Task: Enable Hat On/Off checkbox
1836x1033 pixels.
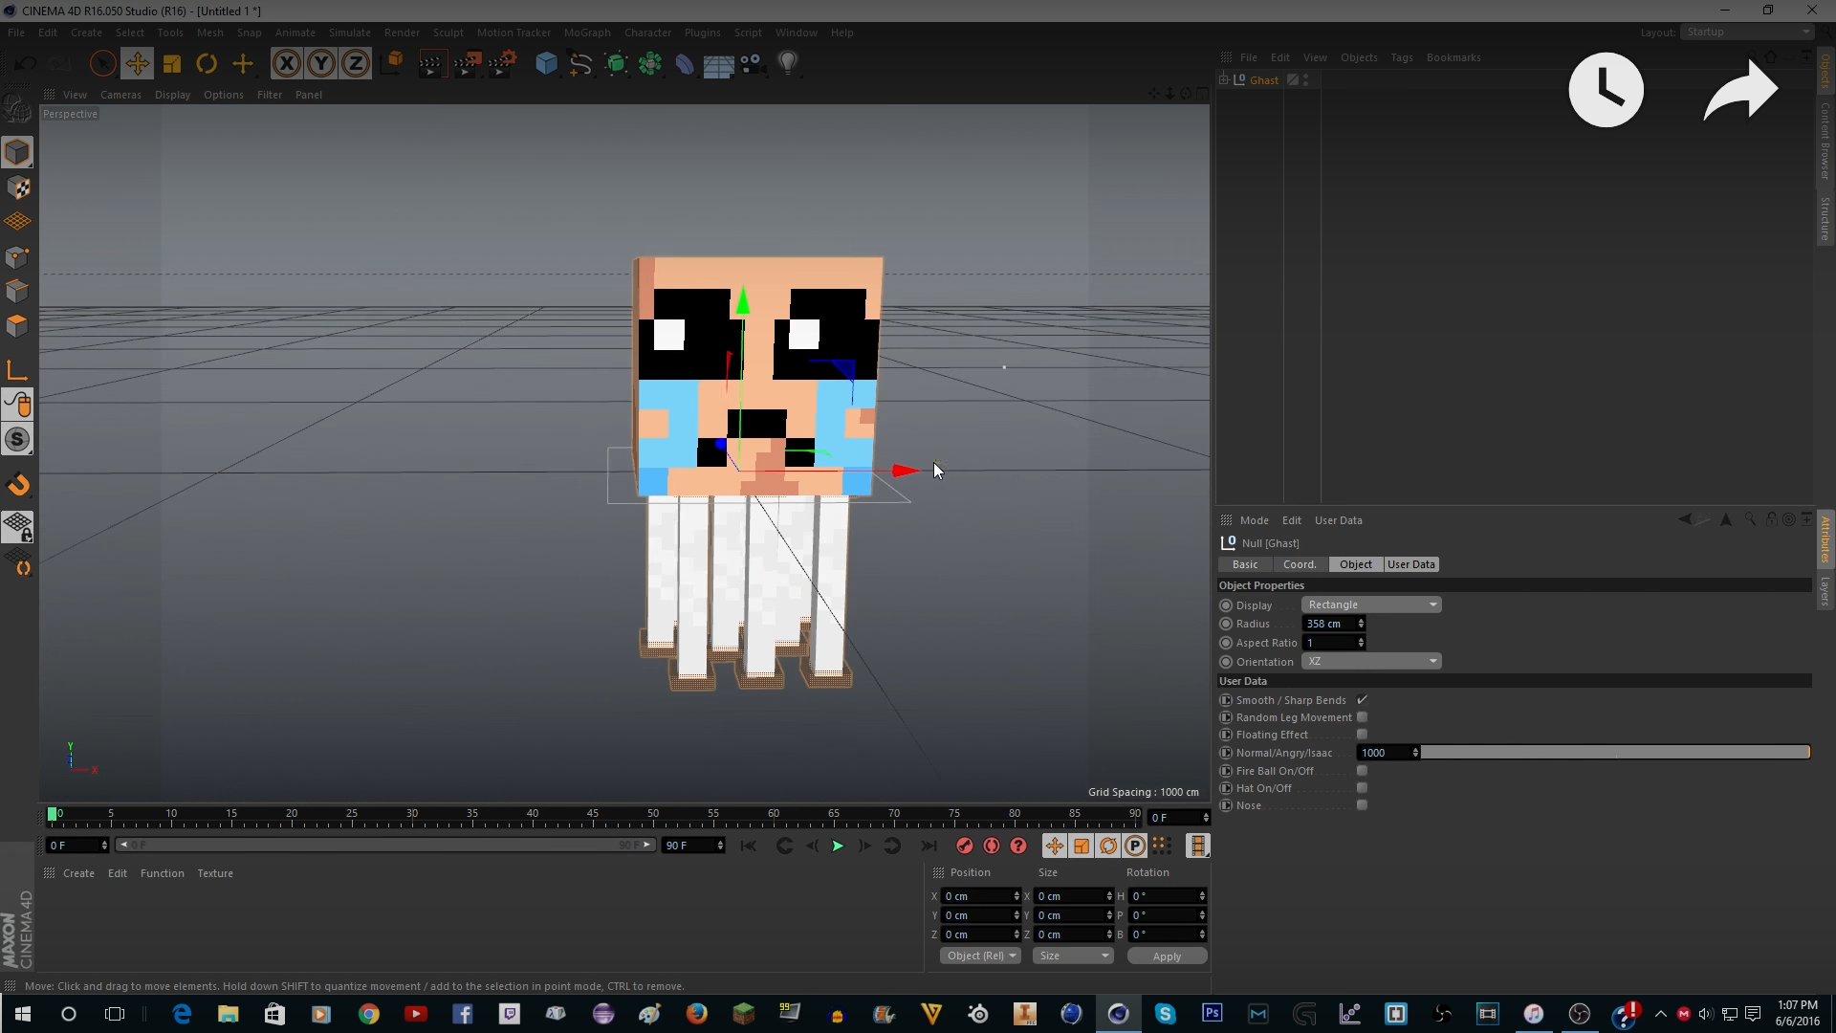Action: point(1362,788)
